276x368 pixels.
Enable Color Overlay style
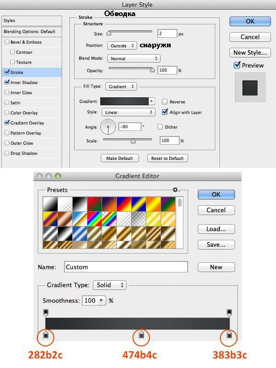coord(7,113)
